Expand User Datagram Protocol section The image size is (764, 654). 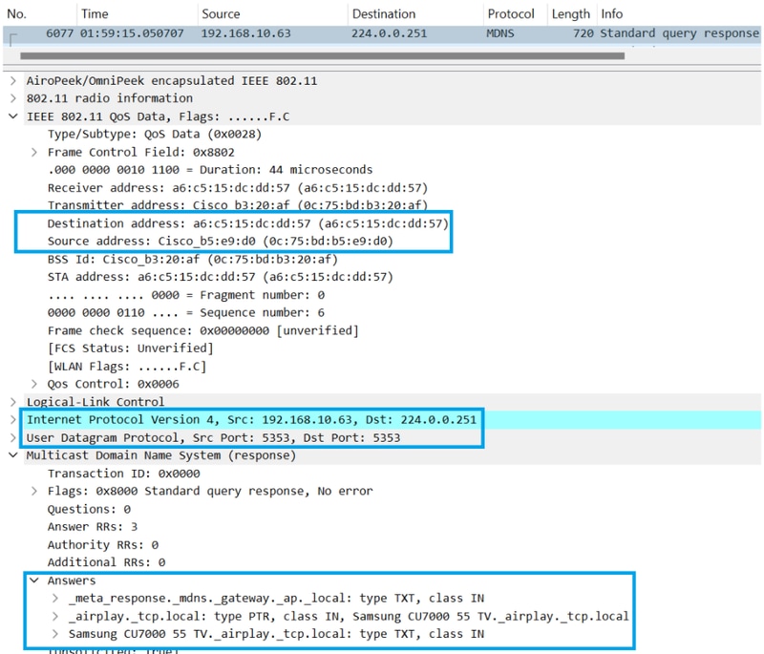(13, 438)
